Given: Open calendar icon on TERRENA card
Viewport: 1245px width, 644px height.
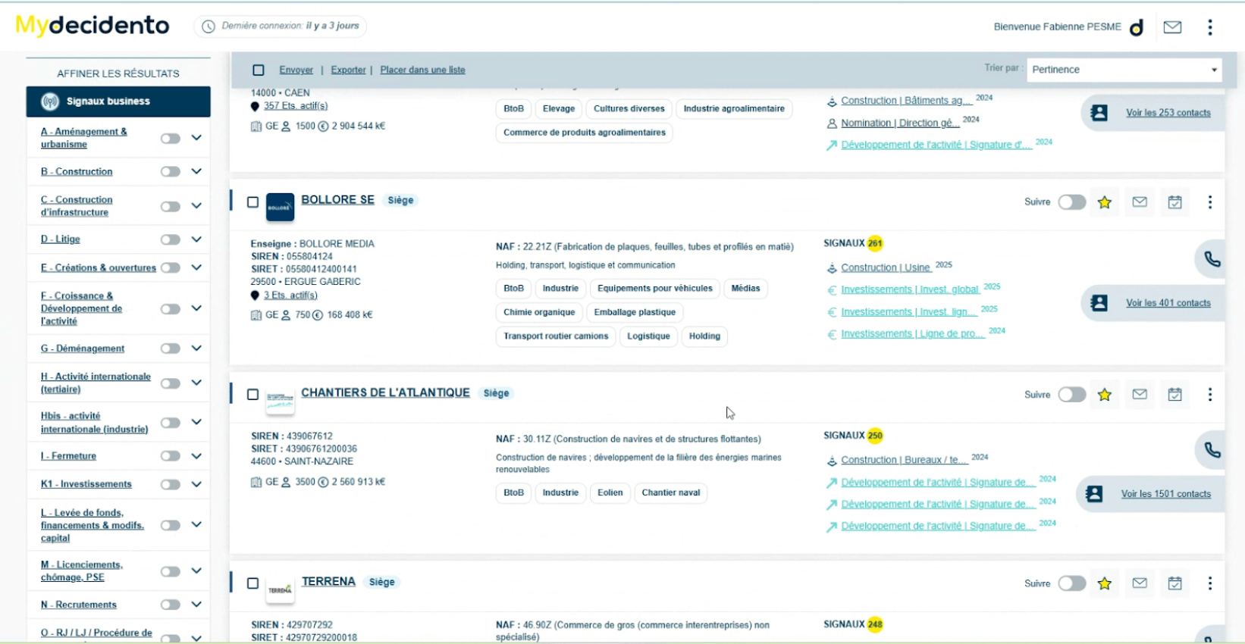Looking at the screenshot, I should point(1175,583).
